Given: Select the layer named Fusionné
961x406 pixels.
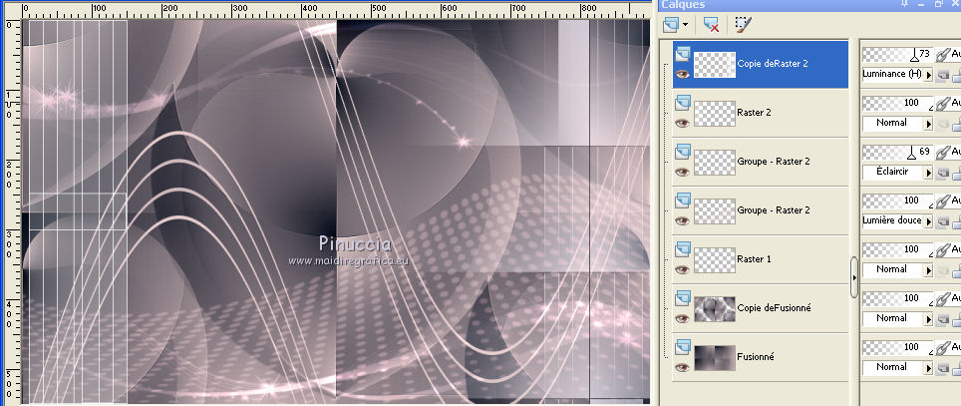Looking at the screenshot, I should pos(756,357).
